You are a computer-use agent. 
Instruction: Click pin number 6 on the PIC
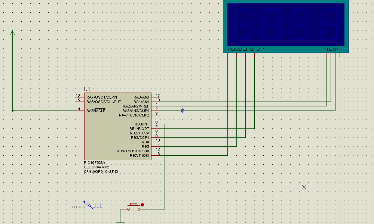pos(156,122)
